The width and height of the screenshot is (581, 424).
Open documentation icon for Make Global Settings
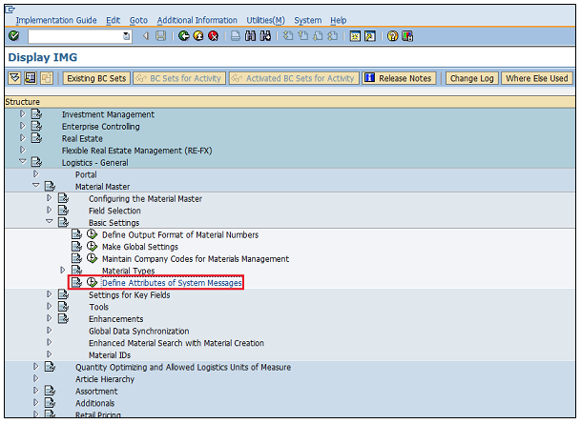coord(76,247)
